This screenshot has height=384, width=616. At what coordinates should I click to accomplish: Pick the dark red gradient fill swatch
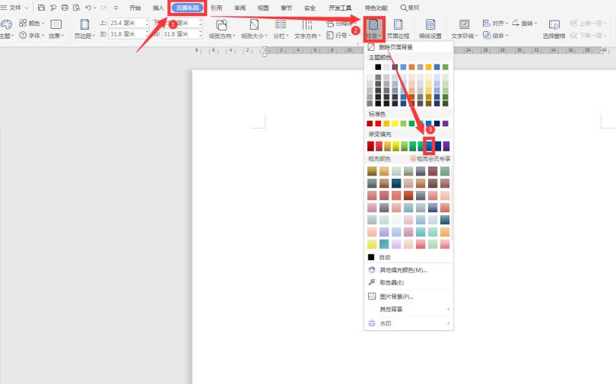tap(370, 146)
